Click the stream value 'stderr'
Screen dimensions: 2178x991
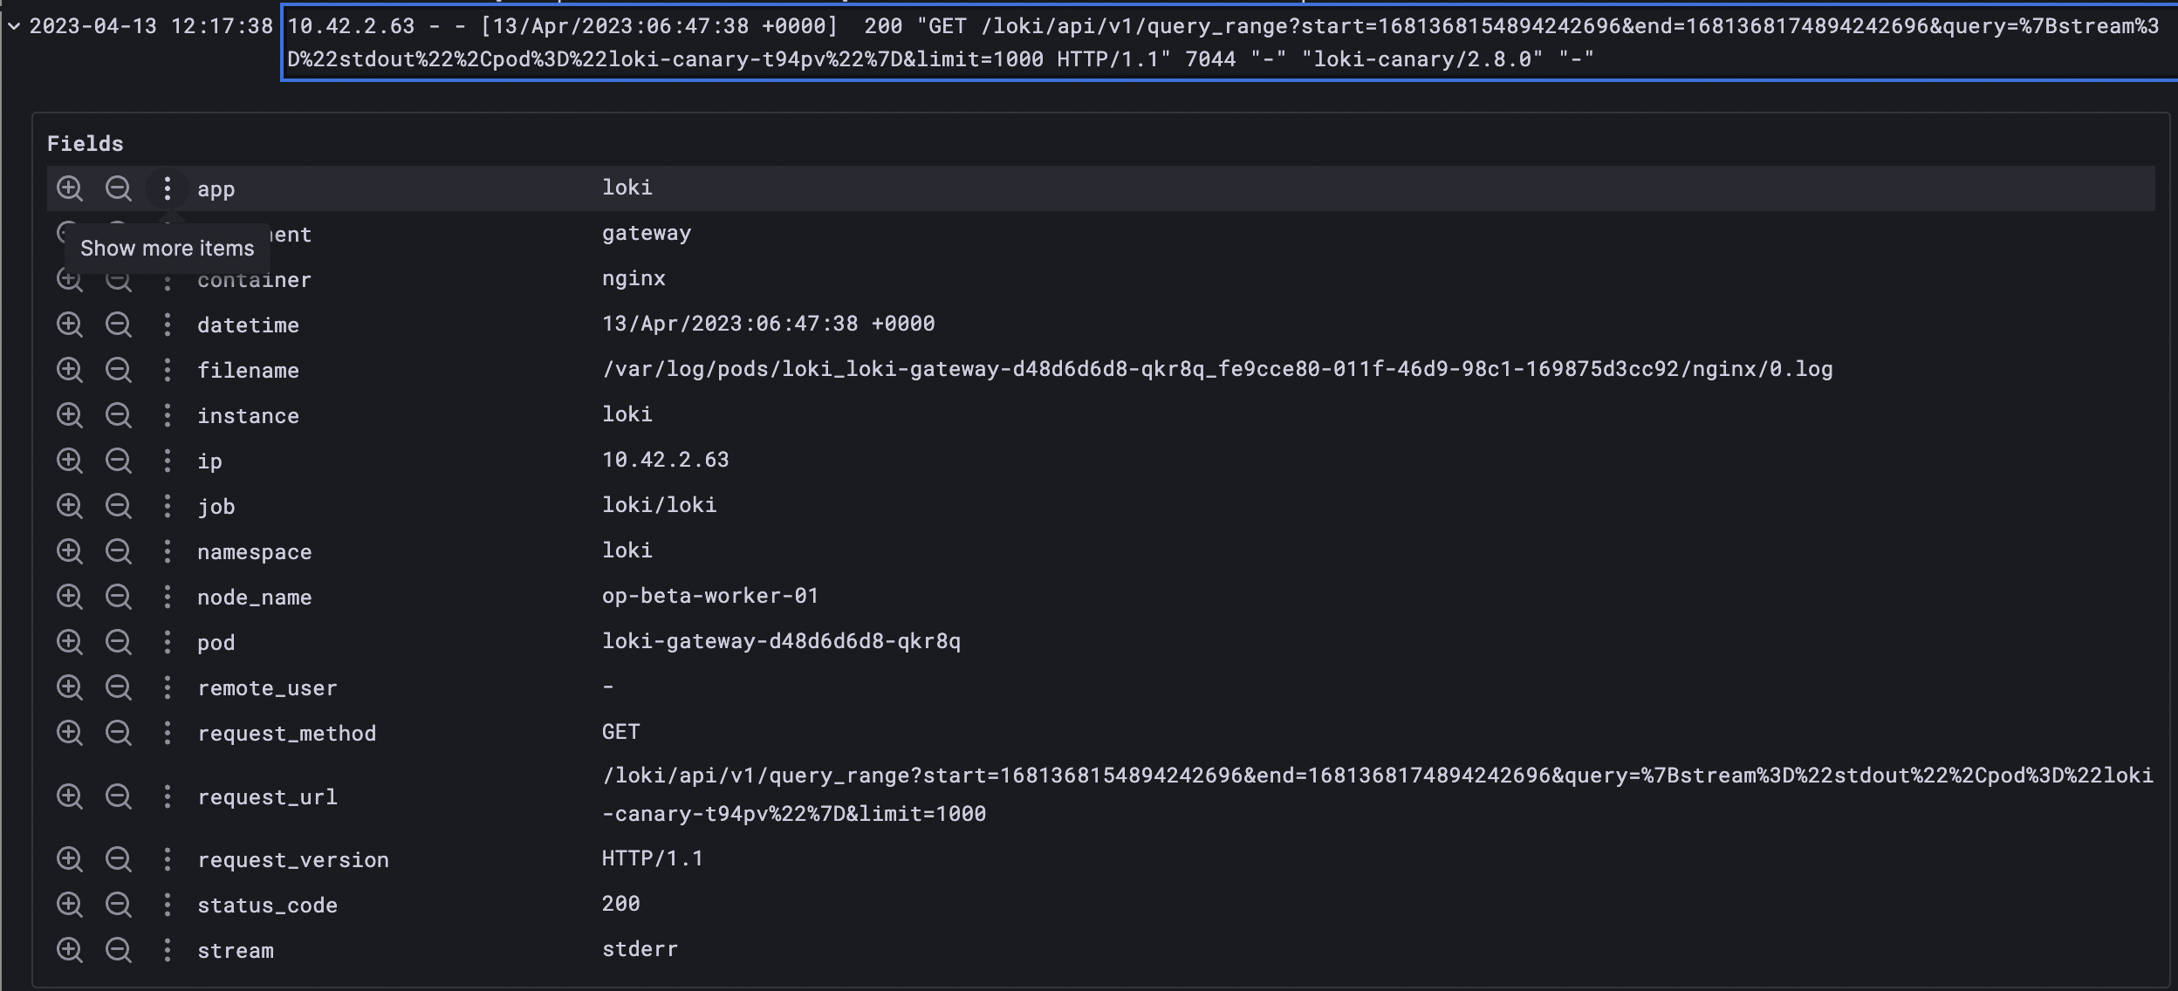[640, 949]
